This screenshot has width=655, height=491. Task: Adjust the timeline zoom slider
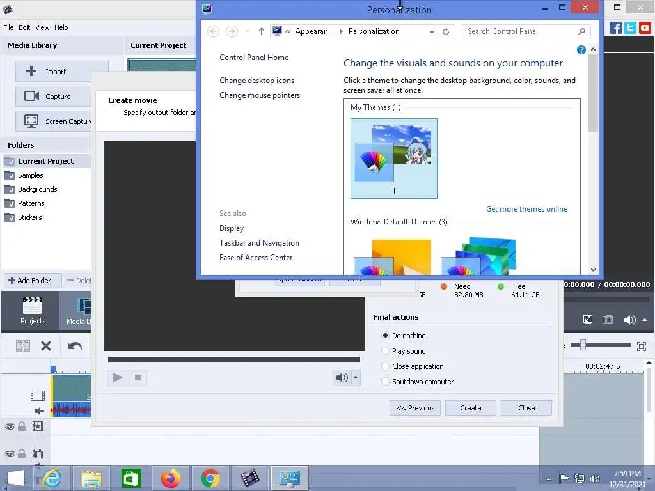pos(583,345)
